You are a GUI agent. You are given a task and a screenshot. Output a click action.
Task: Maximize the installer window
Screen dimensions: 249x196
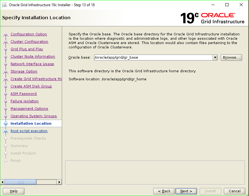pos(227,5)
